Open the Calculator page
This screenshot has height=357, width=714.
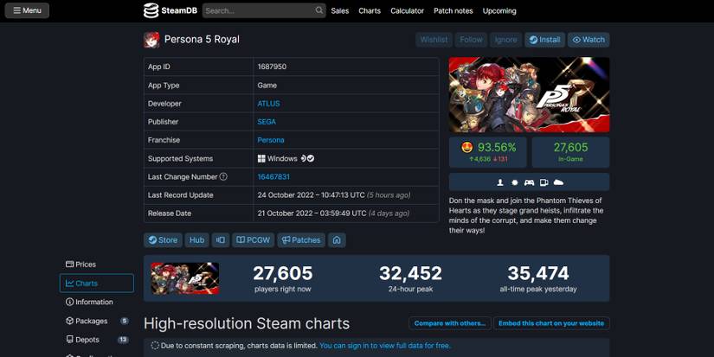[407, 11]
